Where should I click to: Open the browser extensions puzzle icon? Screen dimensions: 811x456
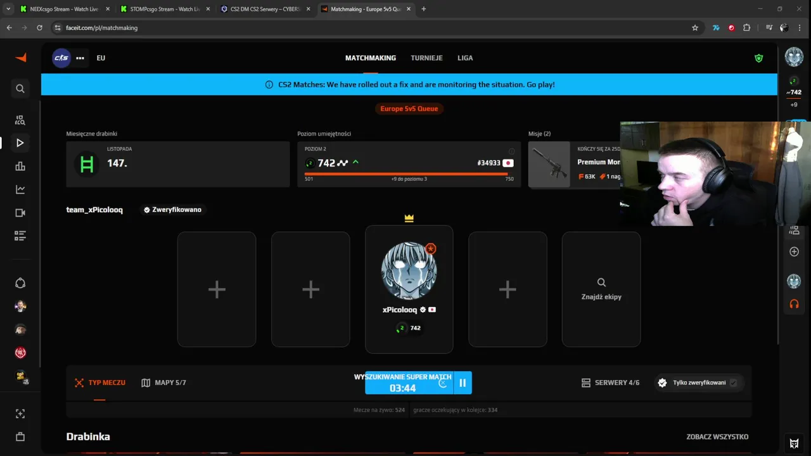pos(746,28)
